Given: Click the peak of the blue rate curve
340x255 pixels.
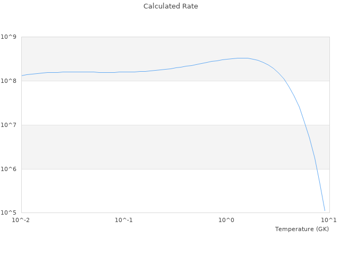Looking at the screenshot, I should click(x=242, y=58).
